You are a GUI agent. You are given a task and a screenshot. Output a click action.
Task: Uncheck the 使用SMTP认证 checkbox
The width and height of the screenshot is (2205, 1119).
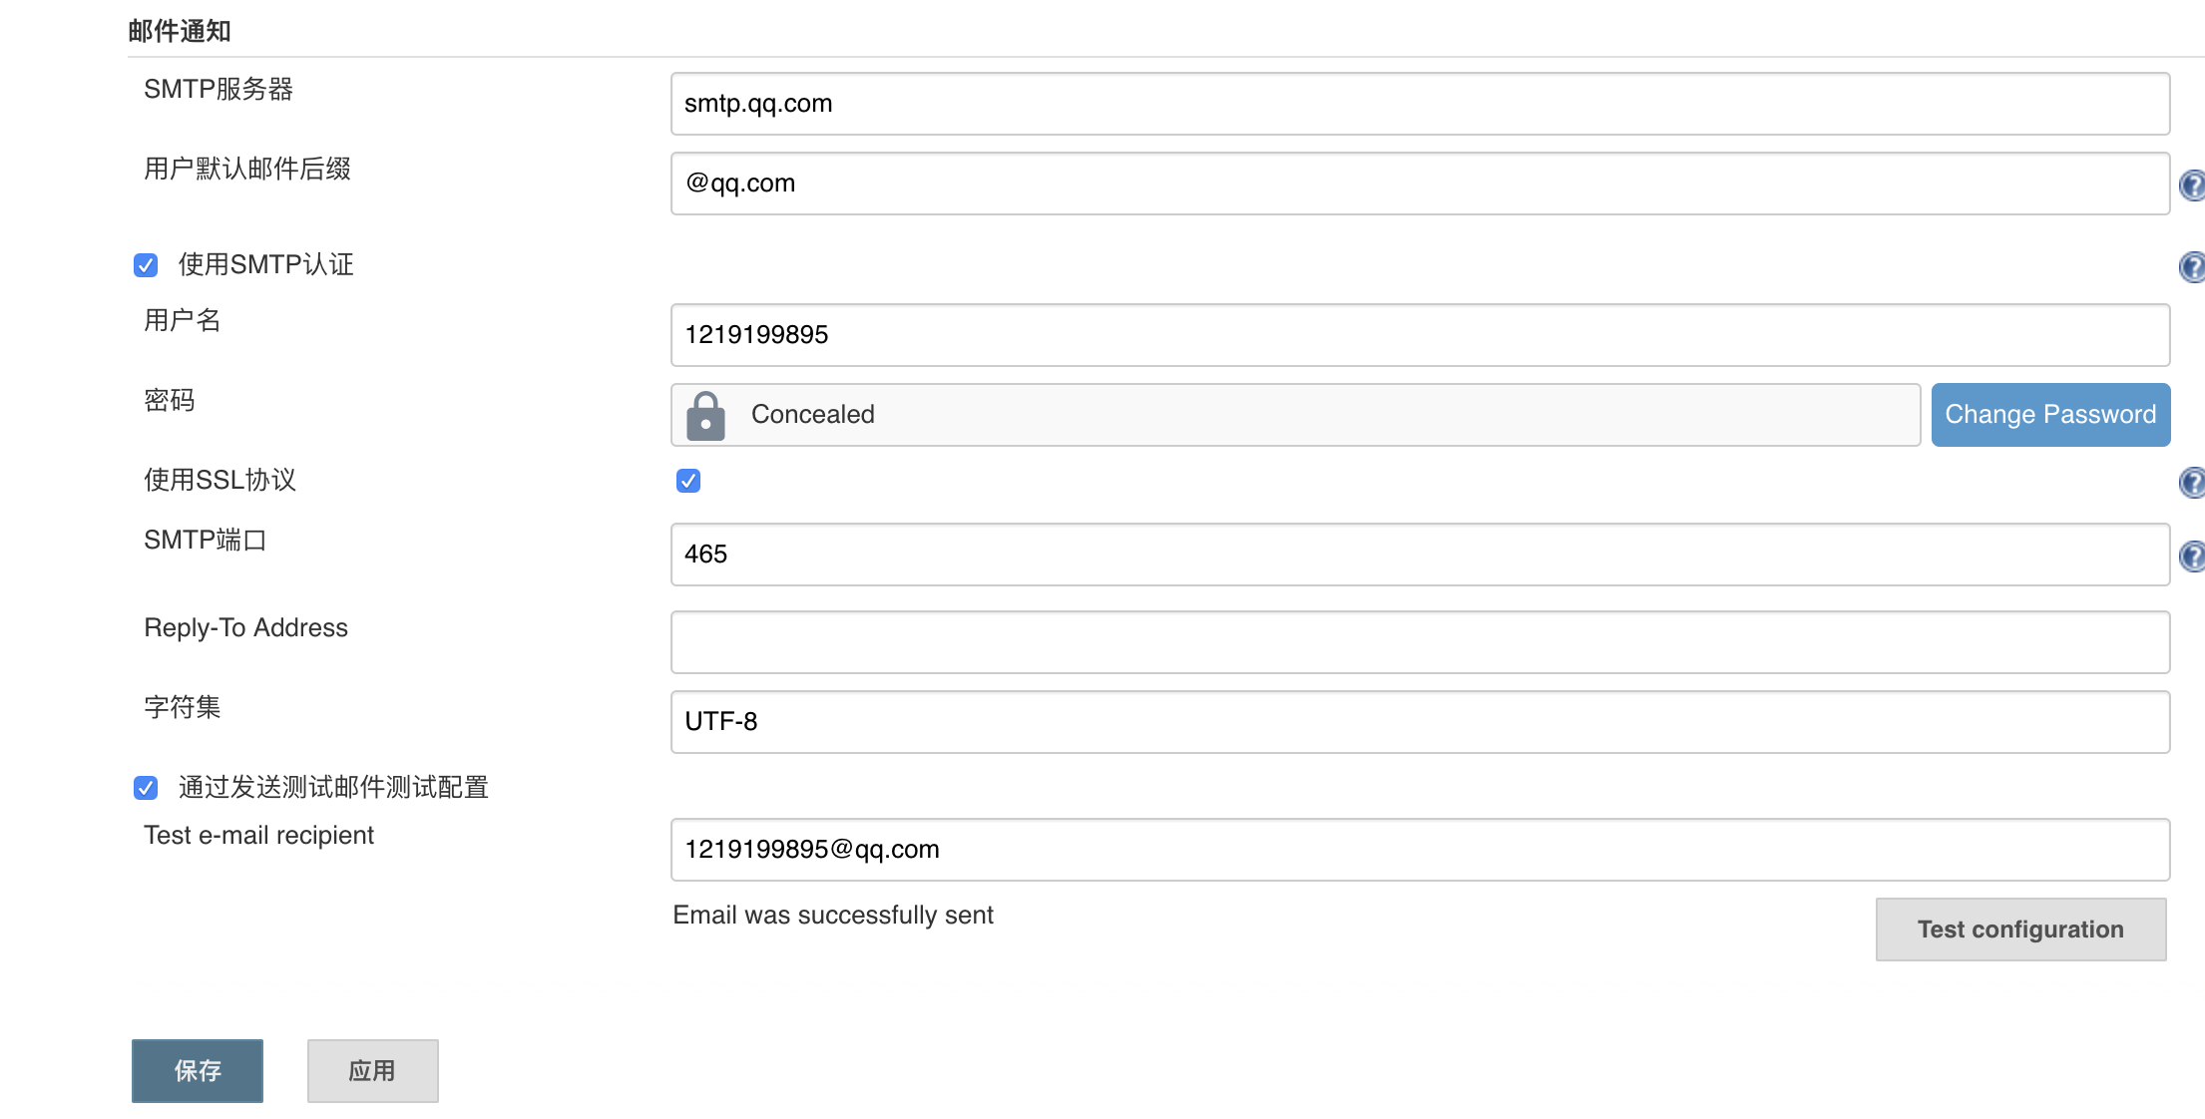tap(146, 265)
